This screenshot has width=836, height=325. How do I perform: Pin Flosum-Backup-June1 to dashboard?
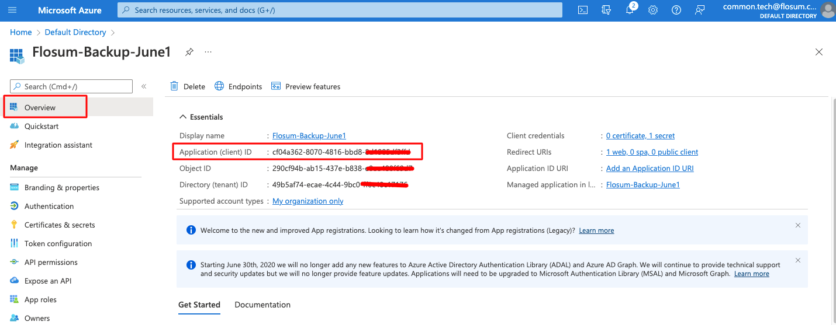(189, 52)
